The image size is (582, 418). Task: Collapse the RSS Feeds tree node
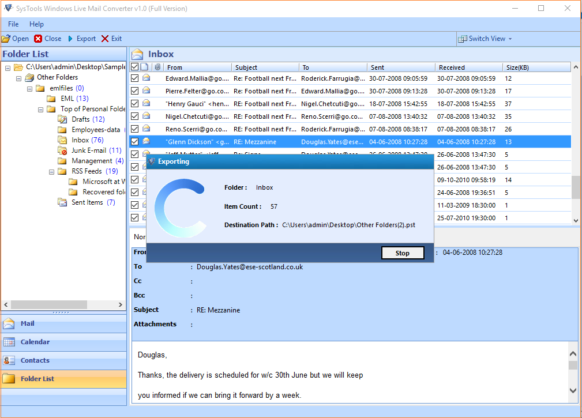pos(51,172)
